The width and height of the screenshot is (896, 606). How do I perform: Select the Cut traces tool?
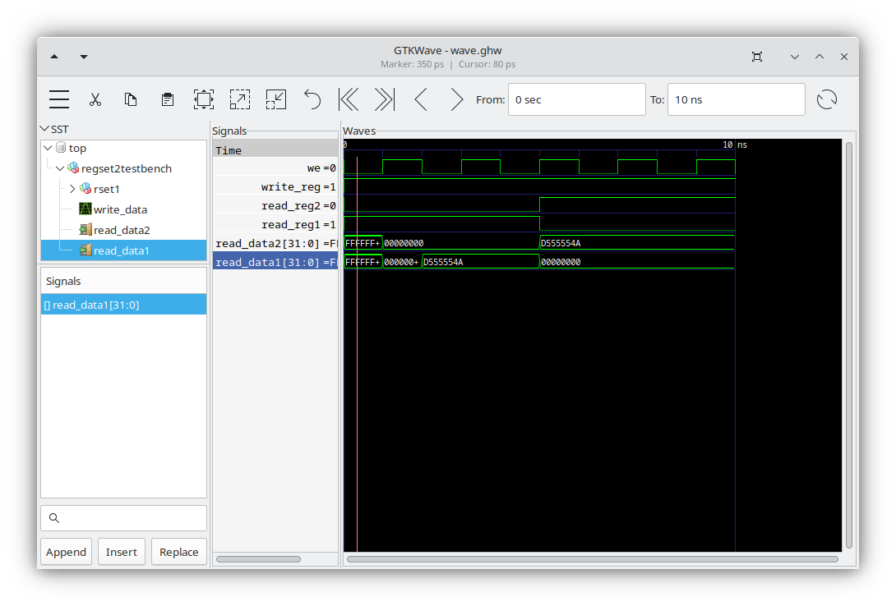point(95,99)
